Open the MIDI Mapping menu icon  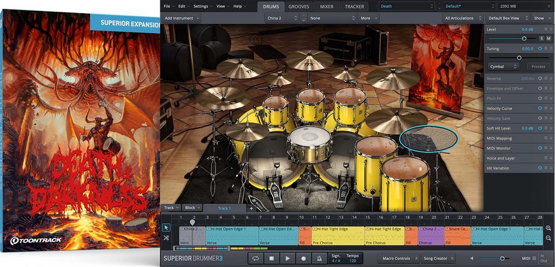pos(546,138)
